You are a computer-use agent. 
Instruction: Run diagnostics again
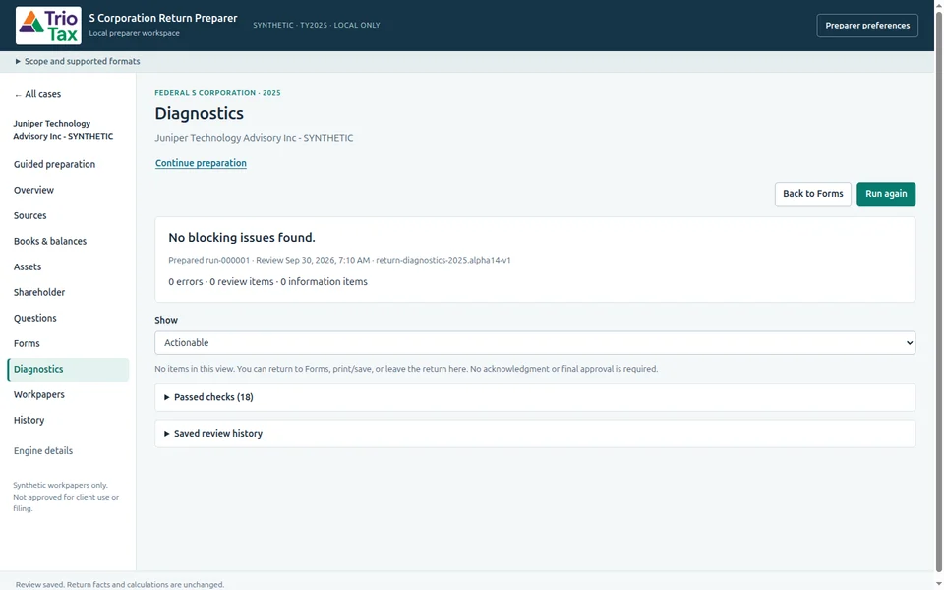886,194
